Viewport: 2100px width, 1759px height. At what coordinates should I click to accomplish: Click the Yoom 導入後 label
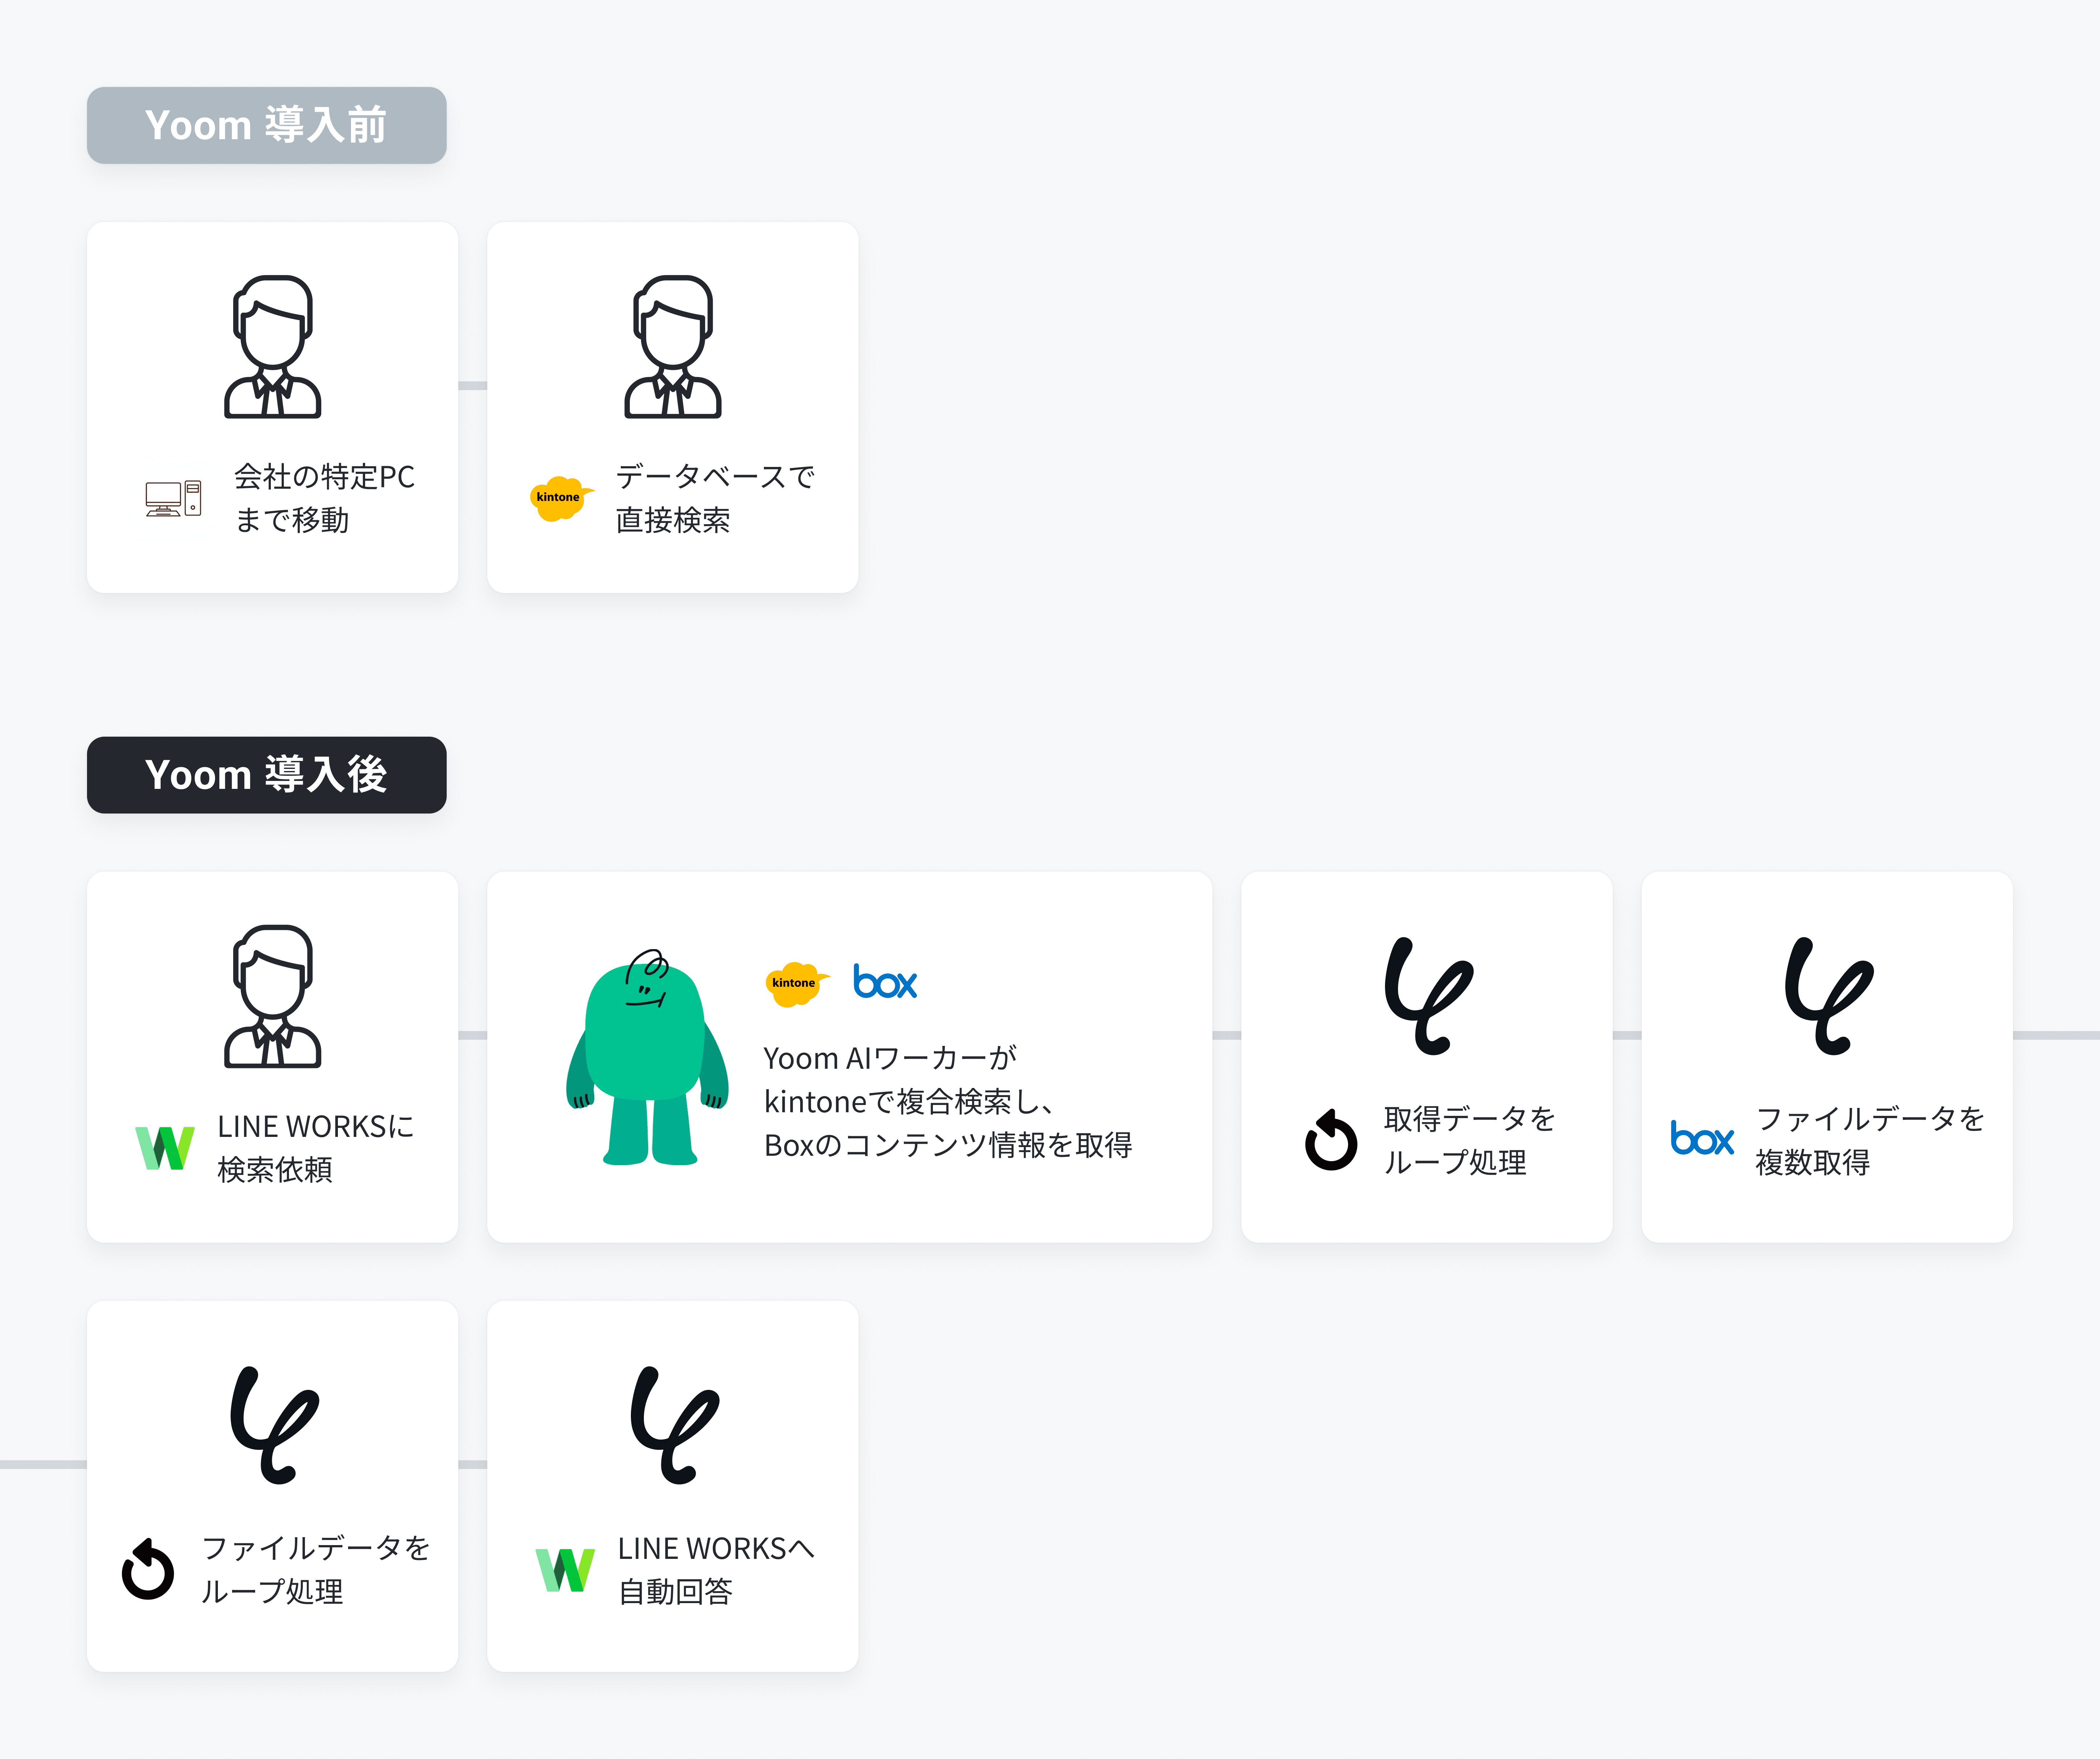pyautogui.click(x=266, y=775)
